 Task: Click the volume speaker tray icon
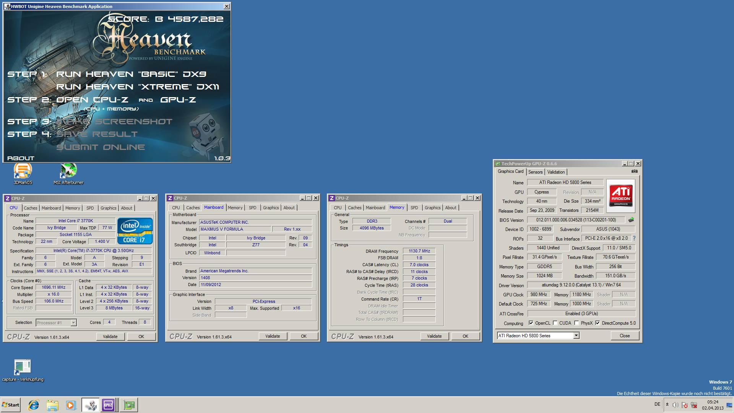coord(676,405)
